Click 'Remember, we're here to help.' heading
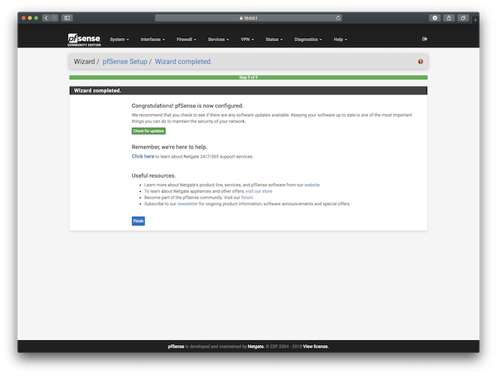 point(169,147)
